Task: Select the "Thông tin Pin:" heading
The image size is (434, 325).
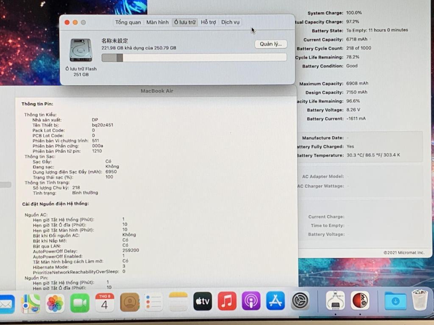Action: click(x=37, y=104)
